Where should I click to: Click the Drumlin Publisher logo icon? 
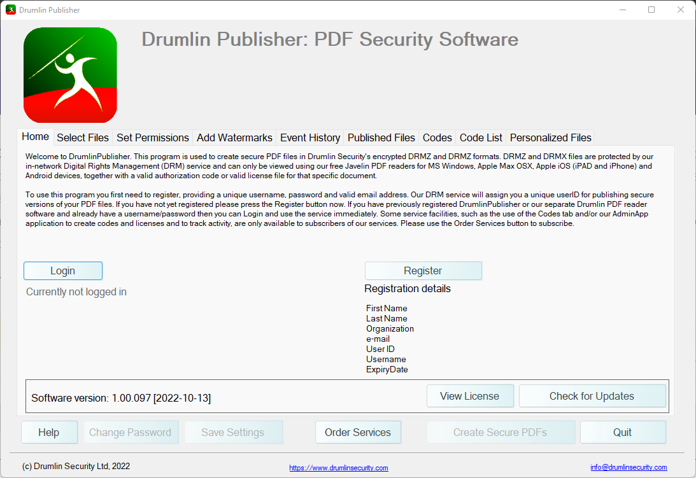click(x=70, y=74)
